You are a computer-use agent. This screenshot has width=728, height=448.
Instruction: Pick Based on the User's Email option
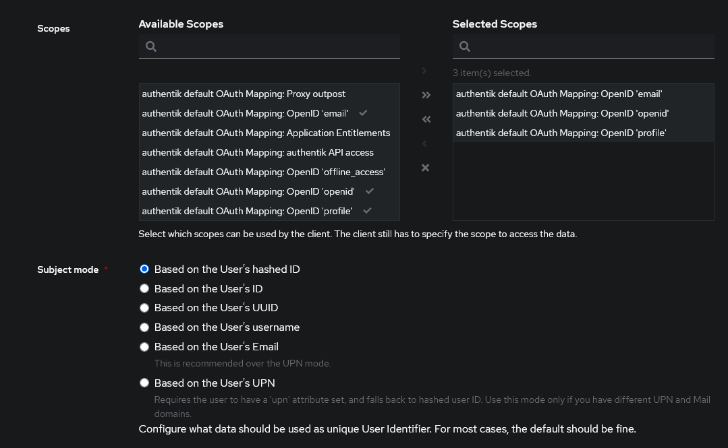tap(144, 347)
